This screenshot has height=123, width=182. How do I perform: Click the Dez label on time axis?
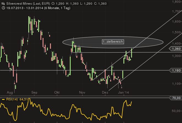pyautogui.click(x=105, y=92)
